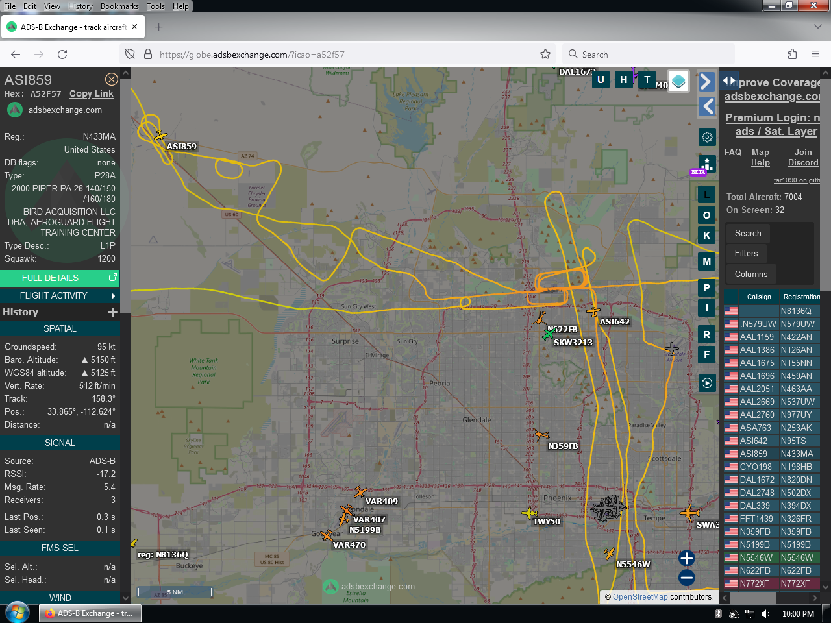Toggle the T map button
This screenshot has width=831, height=623.
coord(647,80)
